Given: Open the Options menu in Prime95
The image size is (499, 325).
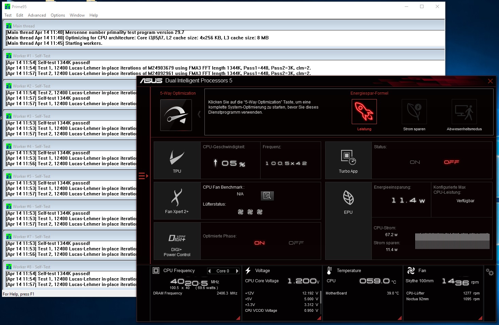Looking at the screenshot, I should [x=58, y=15].
